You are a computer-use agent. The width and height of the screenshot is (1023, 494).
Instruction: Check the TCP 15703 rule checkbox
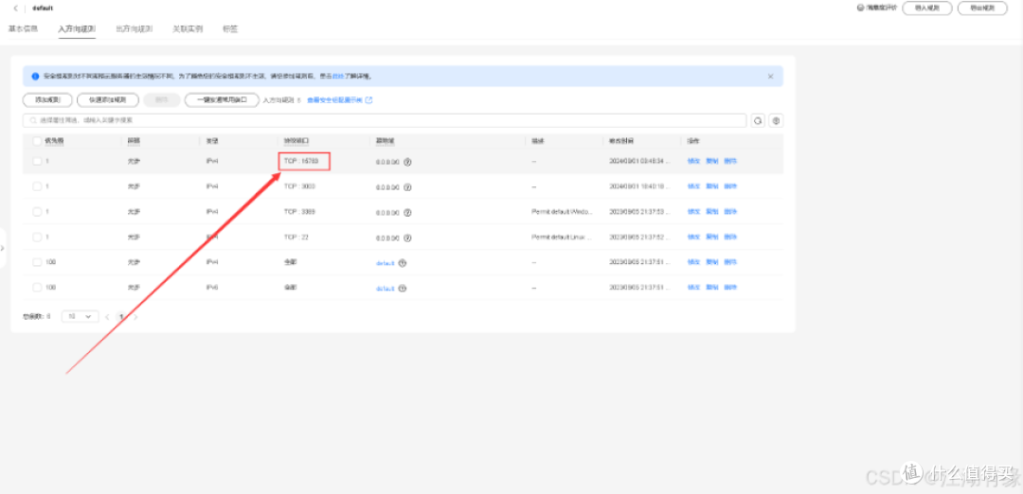pos(37,162)
